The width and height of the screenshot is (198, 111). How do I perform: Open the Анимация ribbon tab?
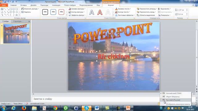pyautogui.click(x=56, y=5)
